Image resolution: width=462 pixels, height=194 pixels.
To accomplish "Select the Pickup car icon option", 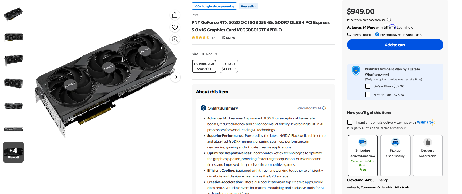I will [x=395, y=155].
